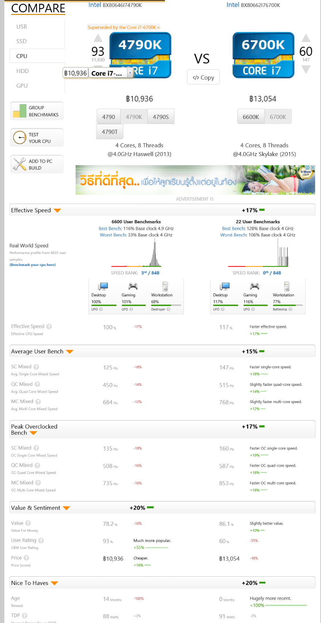321x623 pixels.
Task: Open 'Superseded by the Core i7-6700K' link
Action: pyautogui.click(x=124, y=27)
